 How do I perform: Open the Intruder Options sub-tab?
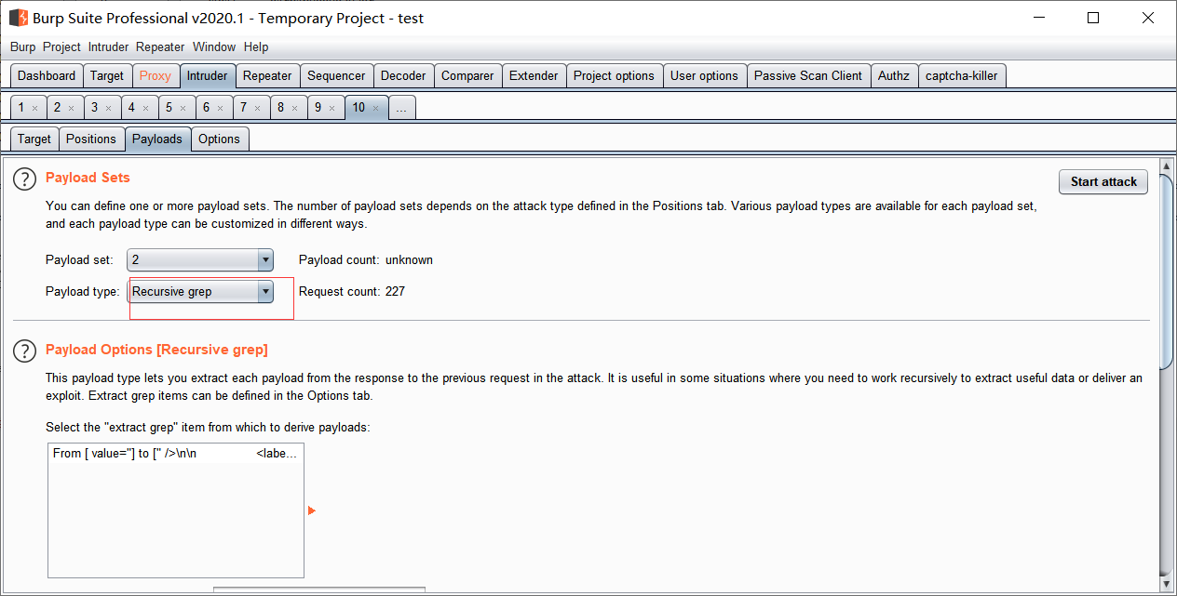[220, 139]
